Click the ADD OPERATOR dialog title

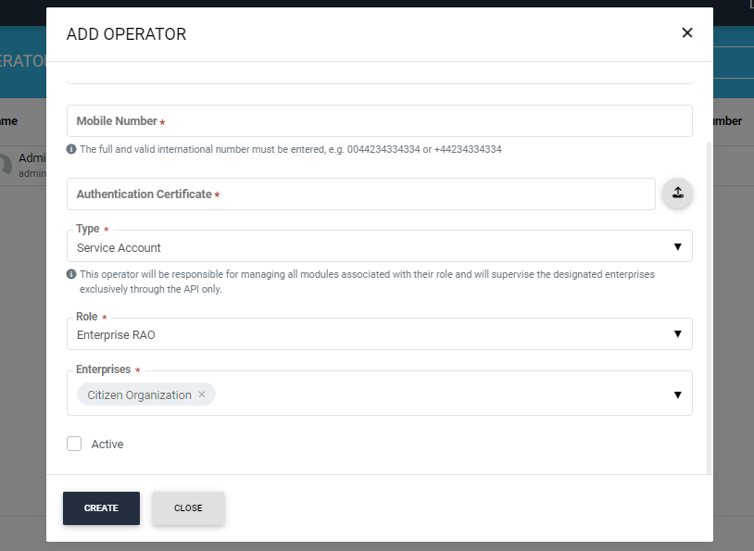click(x=126, y=34)
